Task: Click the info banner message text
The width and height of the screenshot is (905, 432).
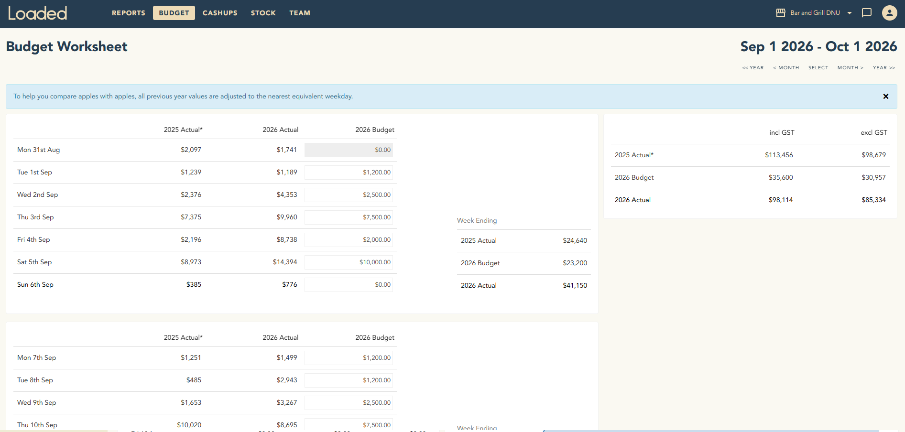Action: coord(183,97)
